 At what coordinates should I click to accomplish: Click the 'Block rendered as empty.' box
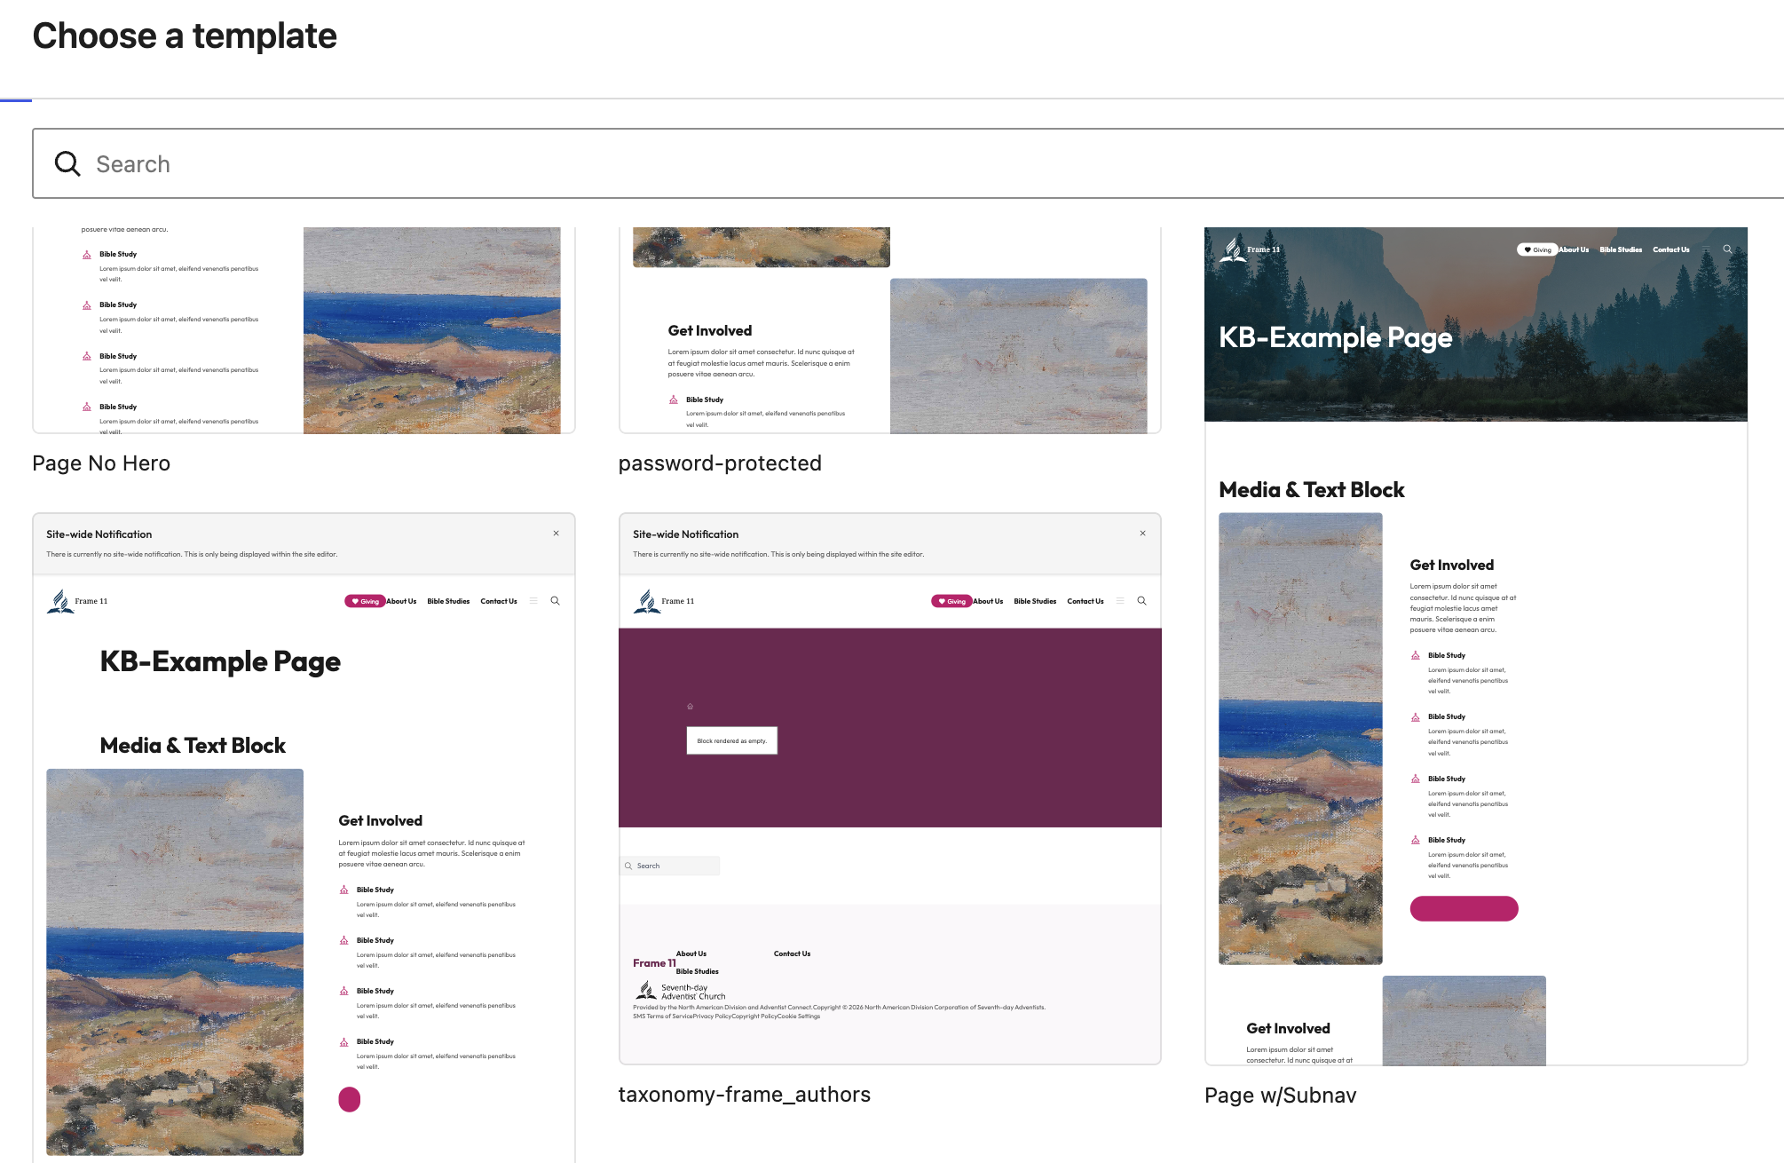(732, 740)
